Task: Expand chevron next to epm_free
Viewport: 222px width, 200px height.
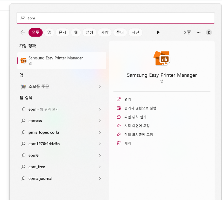Action: pos(100,167)
